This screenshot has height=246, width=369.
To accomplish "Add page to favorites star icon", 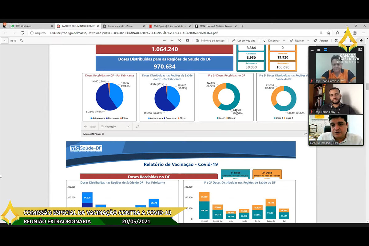I will click(x=328, y=33).
